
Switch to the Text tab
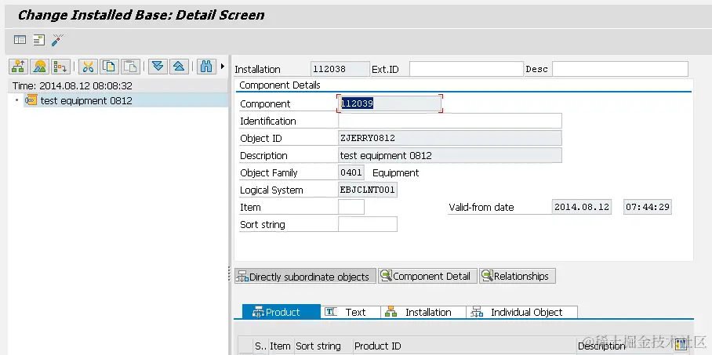tap(351, 312)
